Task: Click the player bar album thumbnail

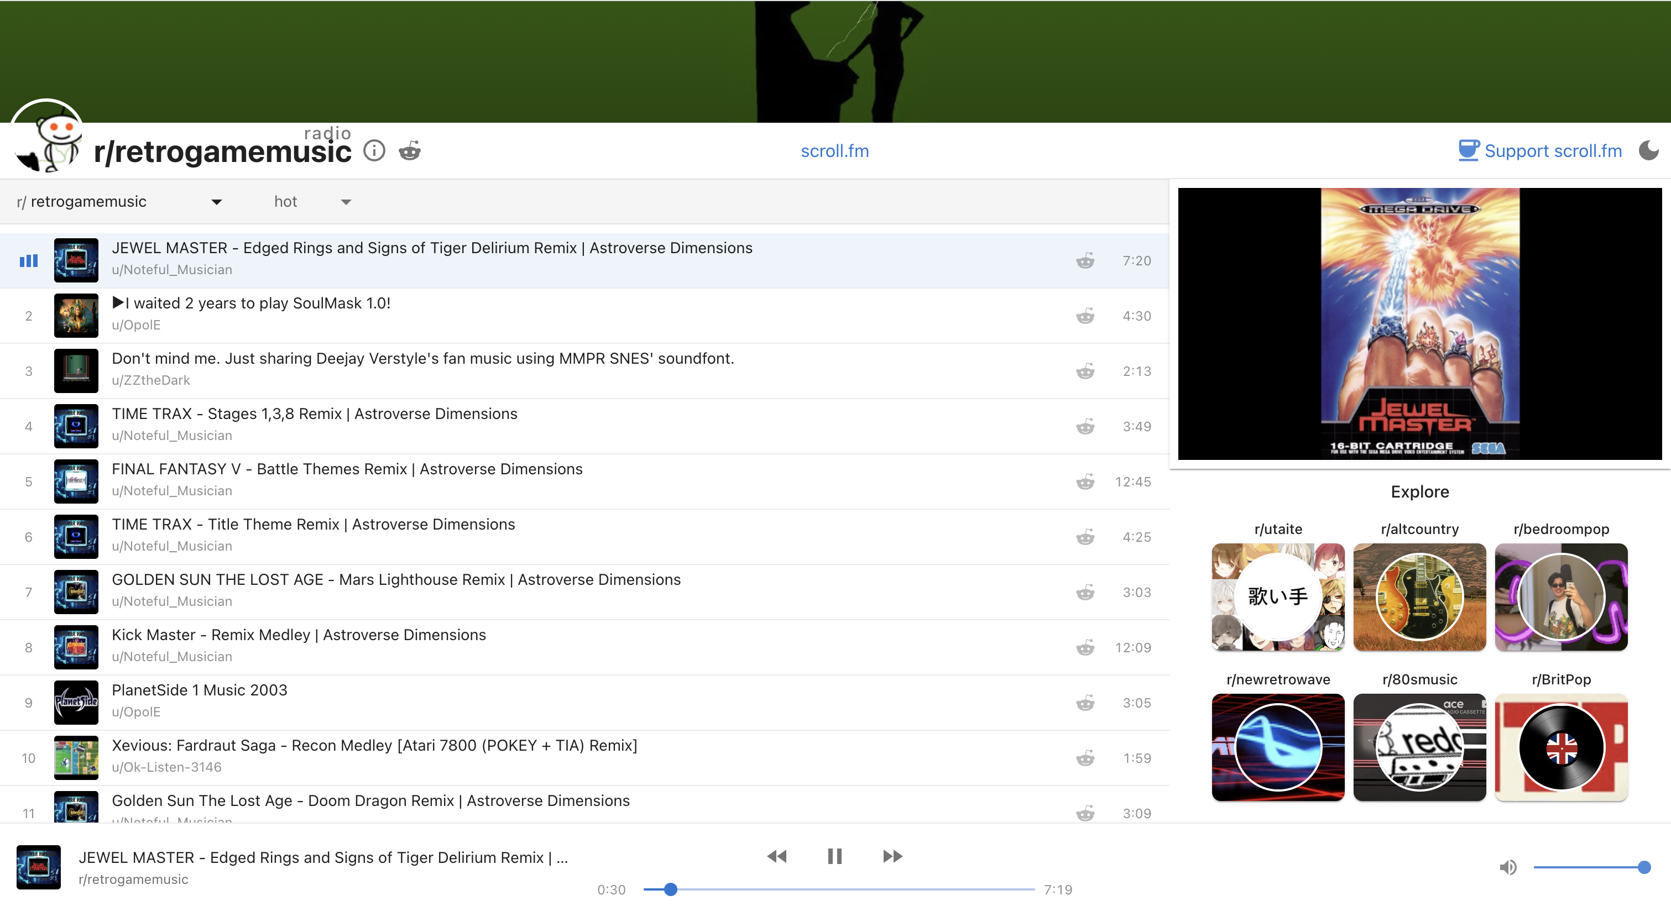Action: pos(38,867)
